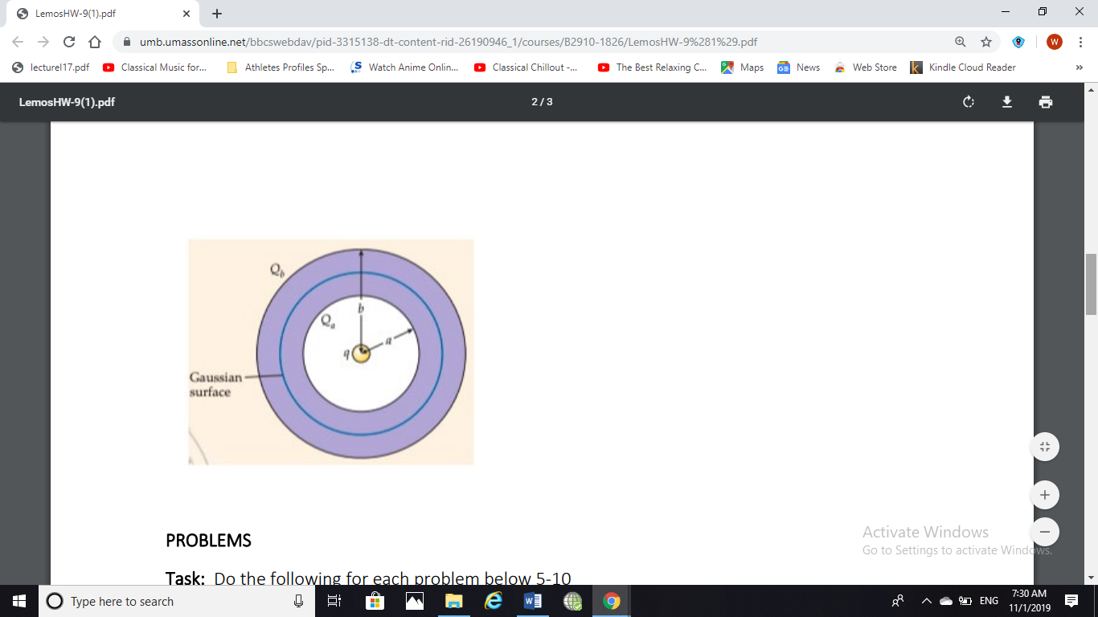
Task: Click the fit-to-page control in the PDF viewer
Action: tap(1044, 446)
